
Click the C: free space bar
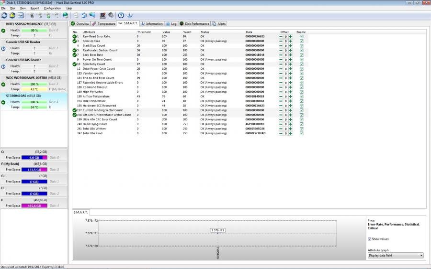[x=34, y=158]
